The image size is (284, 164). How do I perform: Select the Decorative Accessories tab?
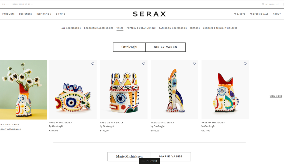click(98, 28)
